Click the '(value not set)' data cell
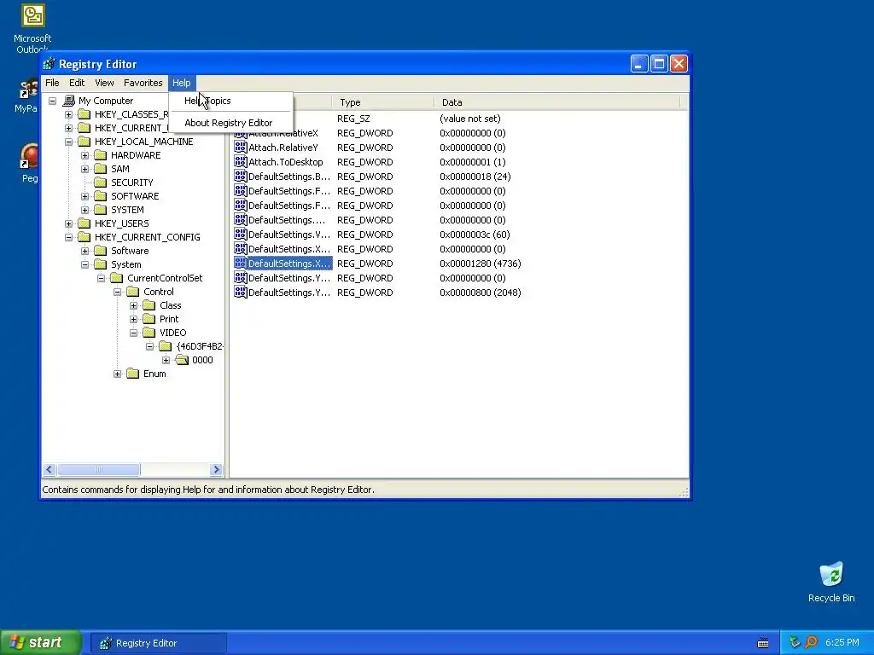The image size is (874, 655). 470,119
